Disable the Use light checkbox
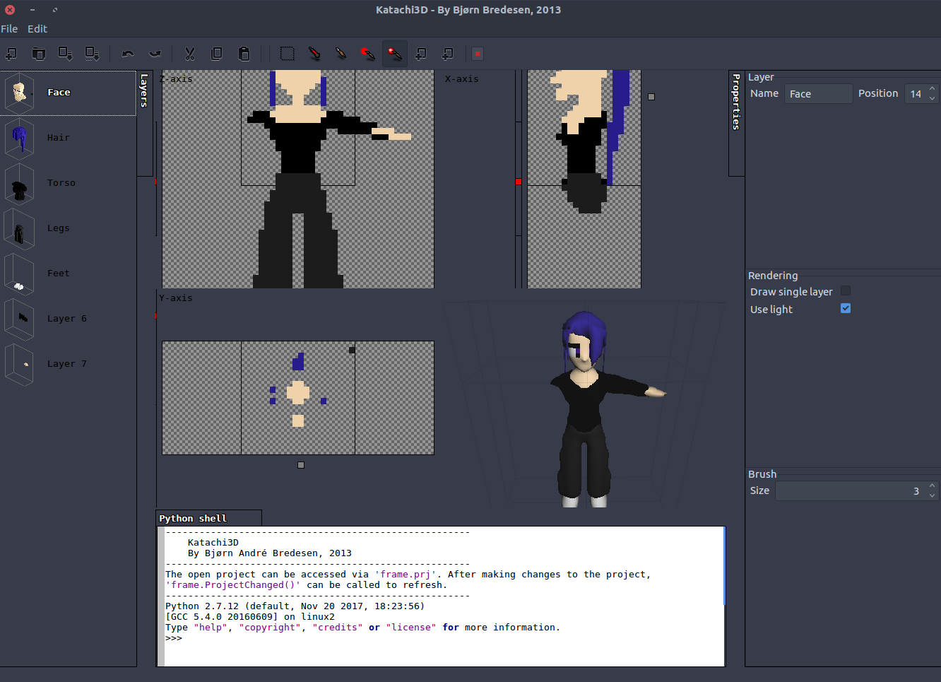 point(846,309)
